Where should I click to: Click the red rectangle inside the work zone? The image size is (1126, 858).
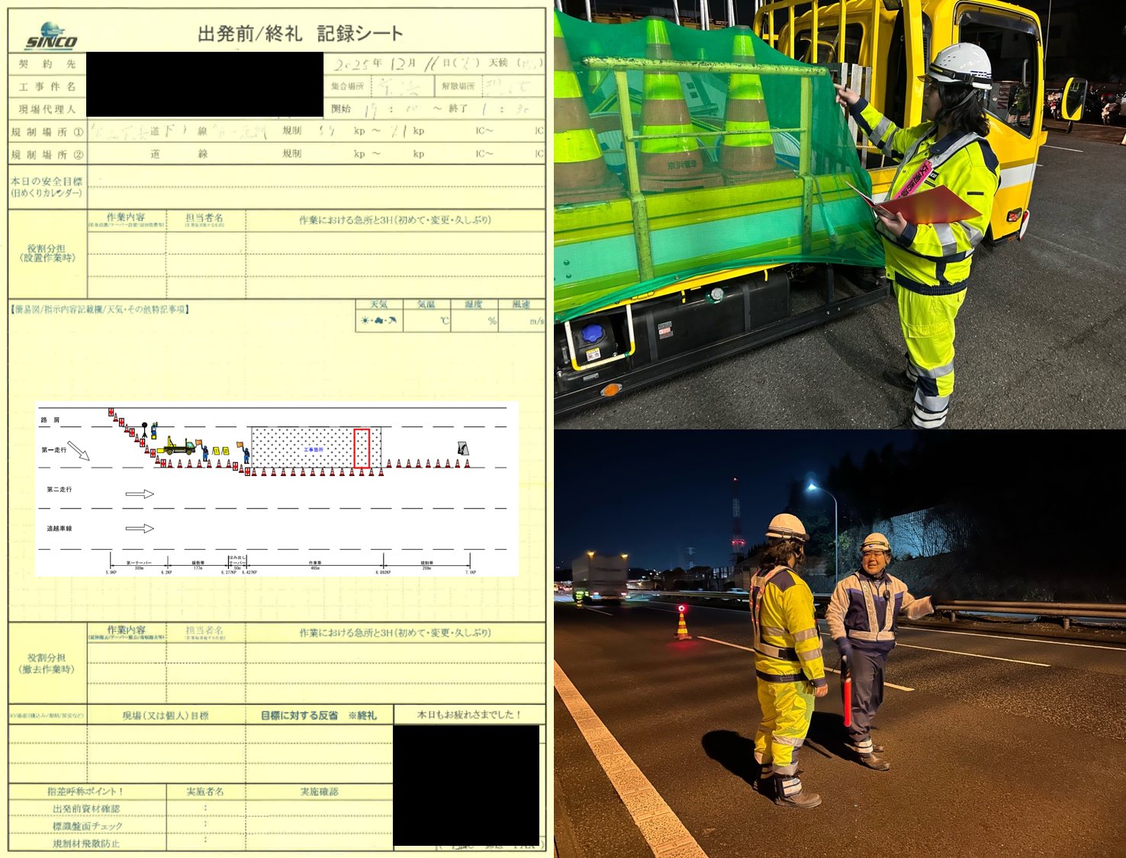coord(362,448)
